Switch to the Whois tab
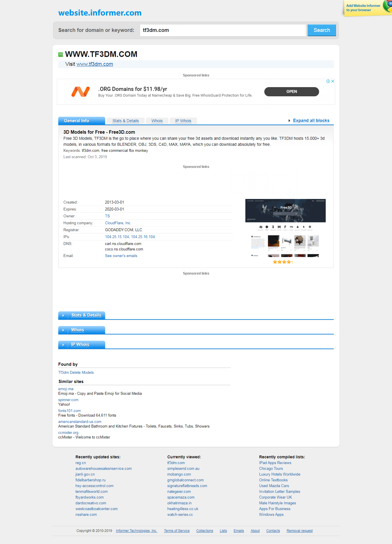392x544 pixels. [157, 121]
